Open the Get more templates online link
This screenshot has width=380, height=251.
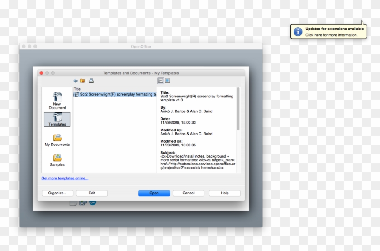[x=65, y=178]
